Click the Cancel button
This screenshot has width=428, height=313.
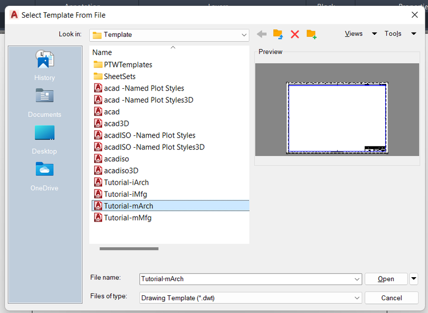pos(392,297)
